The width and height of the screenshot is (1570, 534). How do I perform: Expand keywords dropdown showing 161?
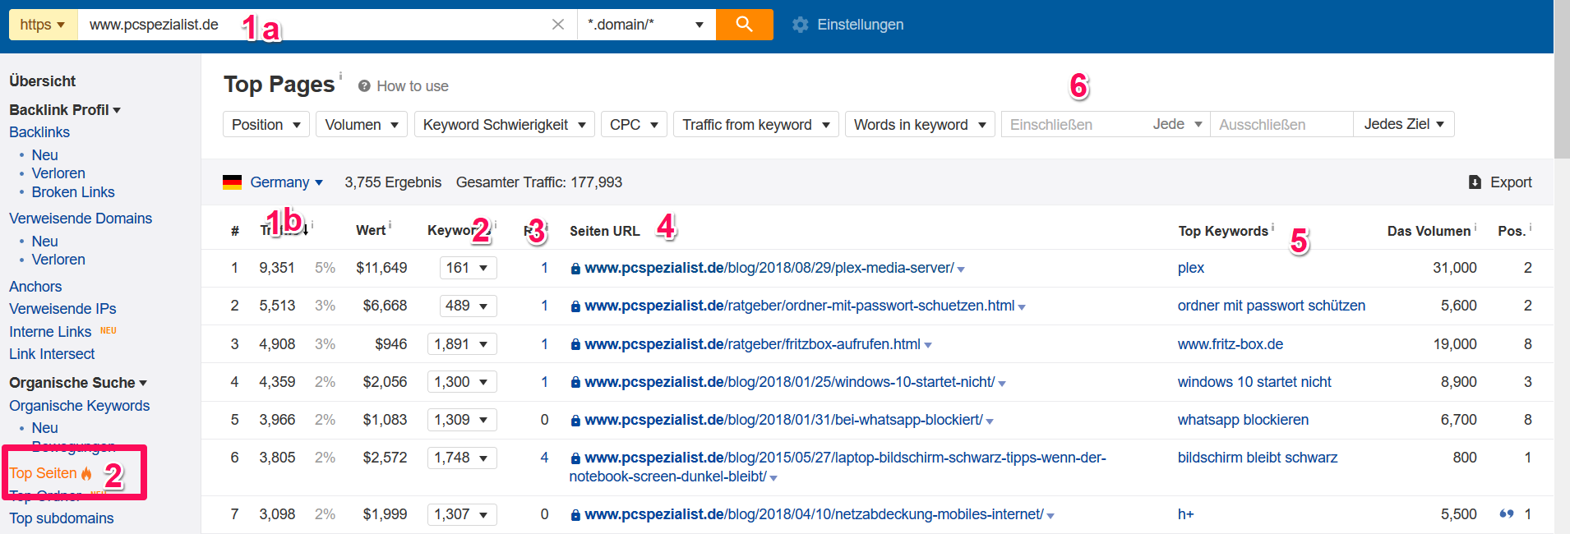468,268
